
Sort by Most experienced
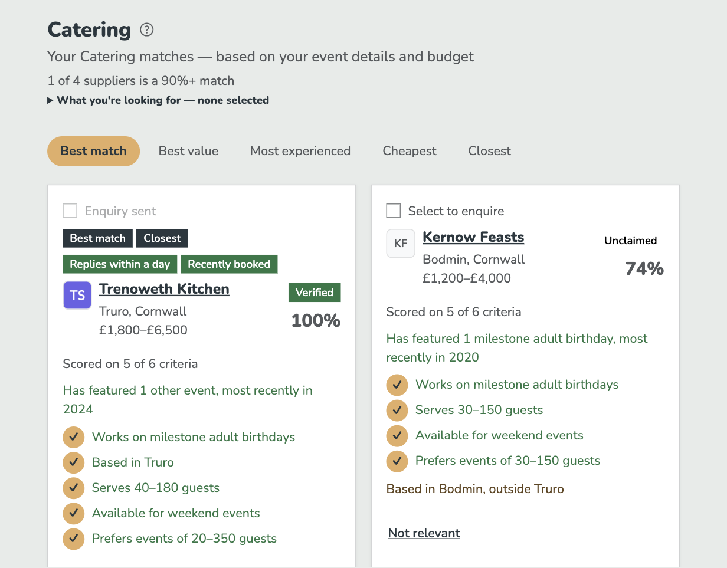tap(300, 151)
